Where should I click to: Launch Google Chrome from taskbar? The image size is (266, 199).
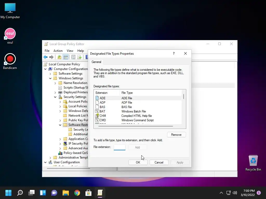click(77, 193)
